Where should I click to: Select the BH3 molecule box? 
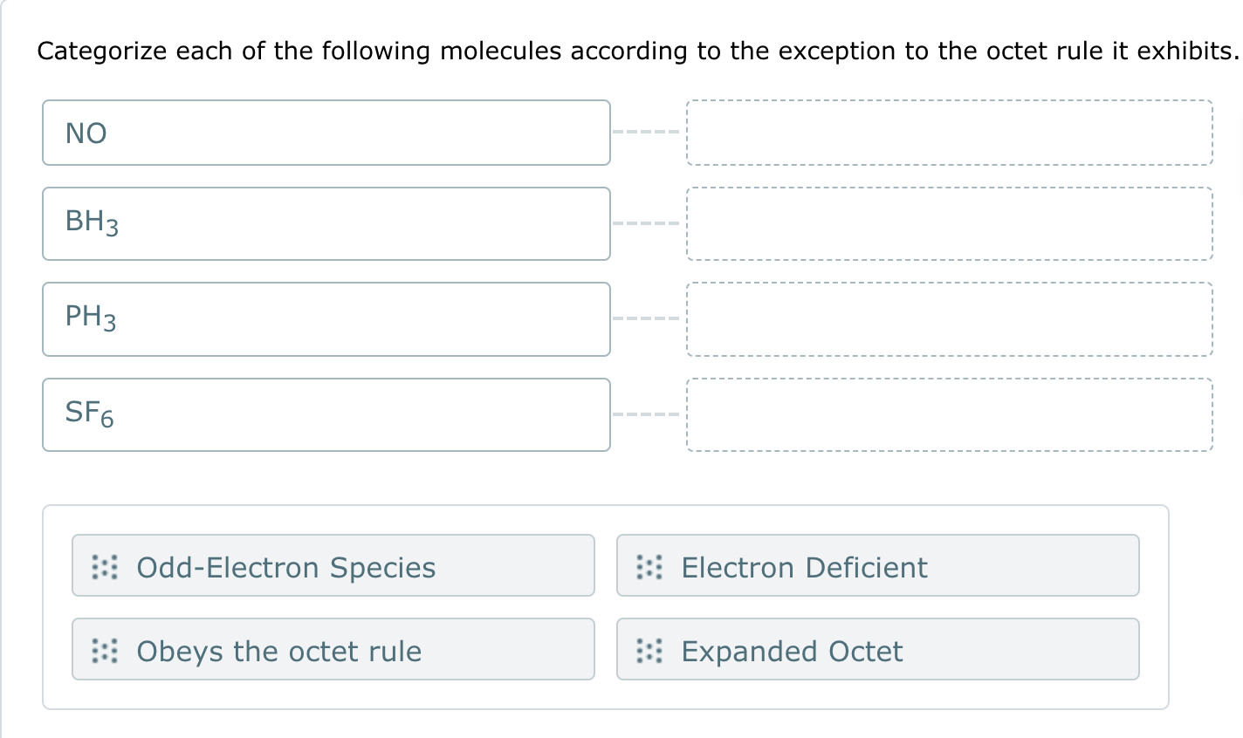pyautogui.click(x=326, y=223)
